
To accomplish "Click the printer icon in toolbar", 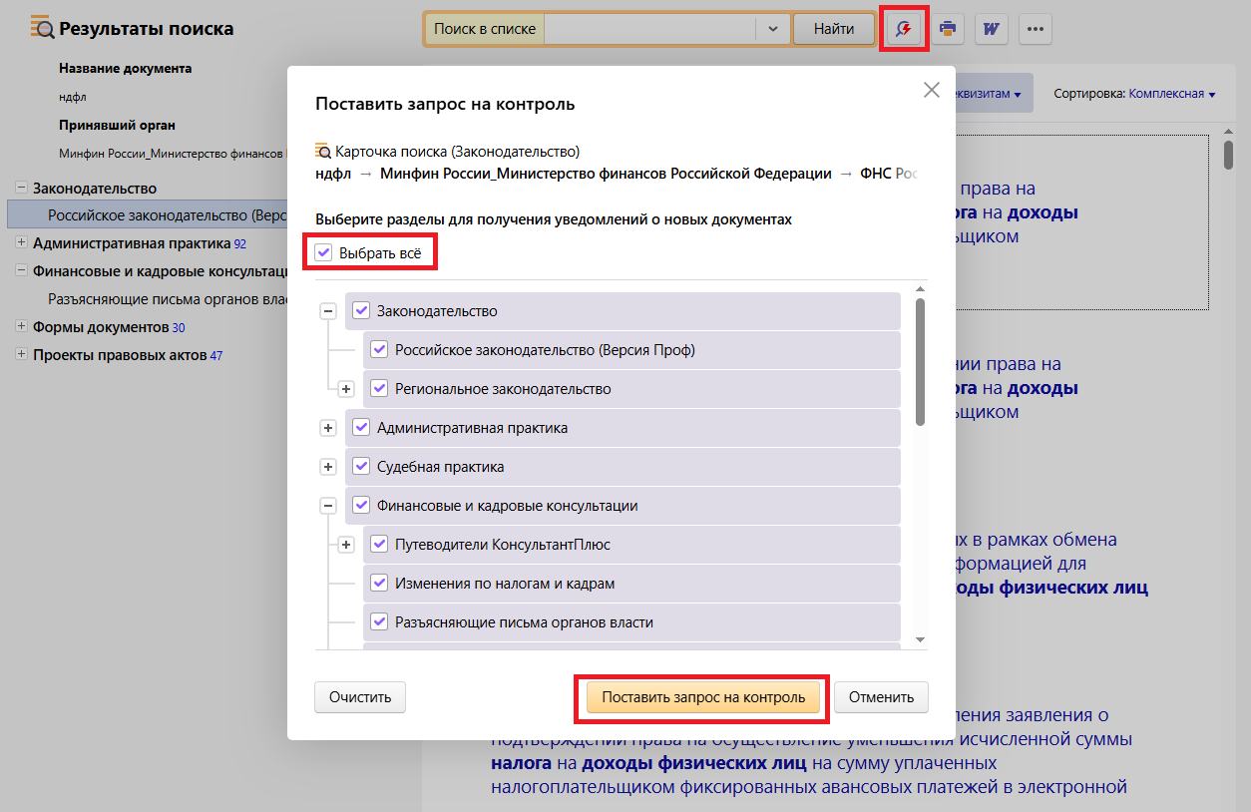I will (948, 29).
